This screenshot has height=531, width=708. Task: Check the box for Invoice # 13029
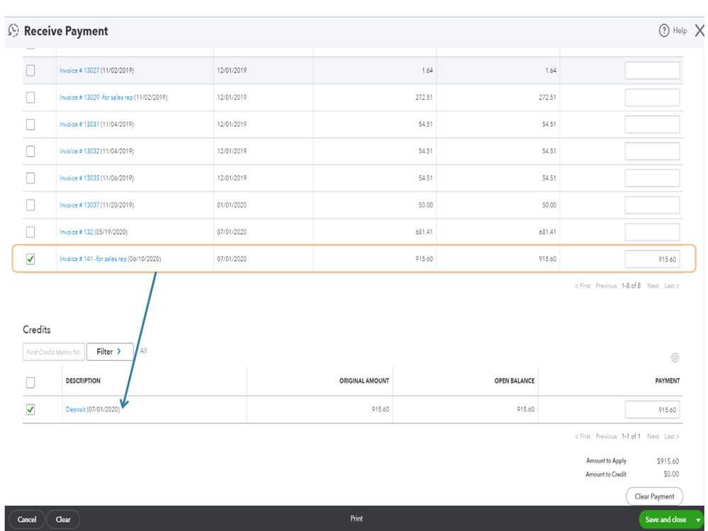click(30, 97)
